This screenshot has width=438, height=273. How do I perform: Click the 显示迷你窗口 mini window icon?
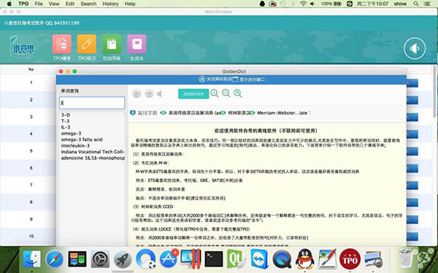point(235,79)
